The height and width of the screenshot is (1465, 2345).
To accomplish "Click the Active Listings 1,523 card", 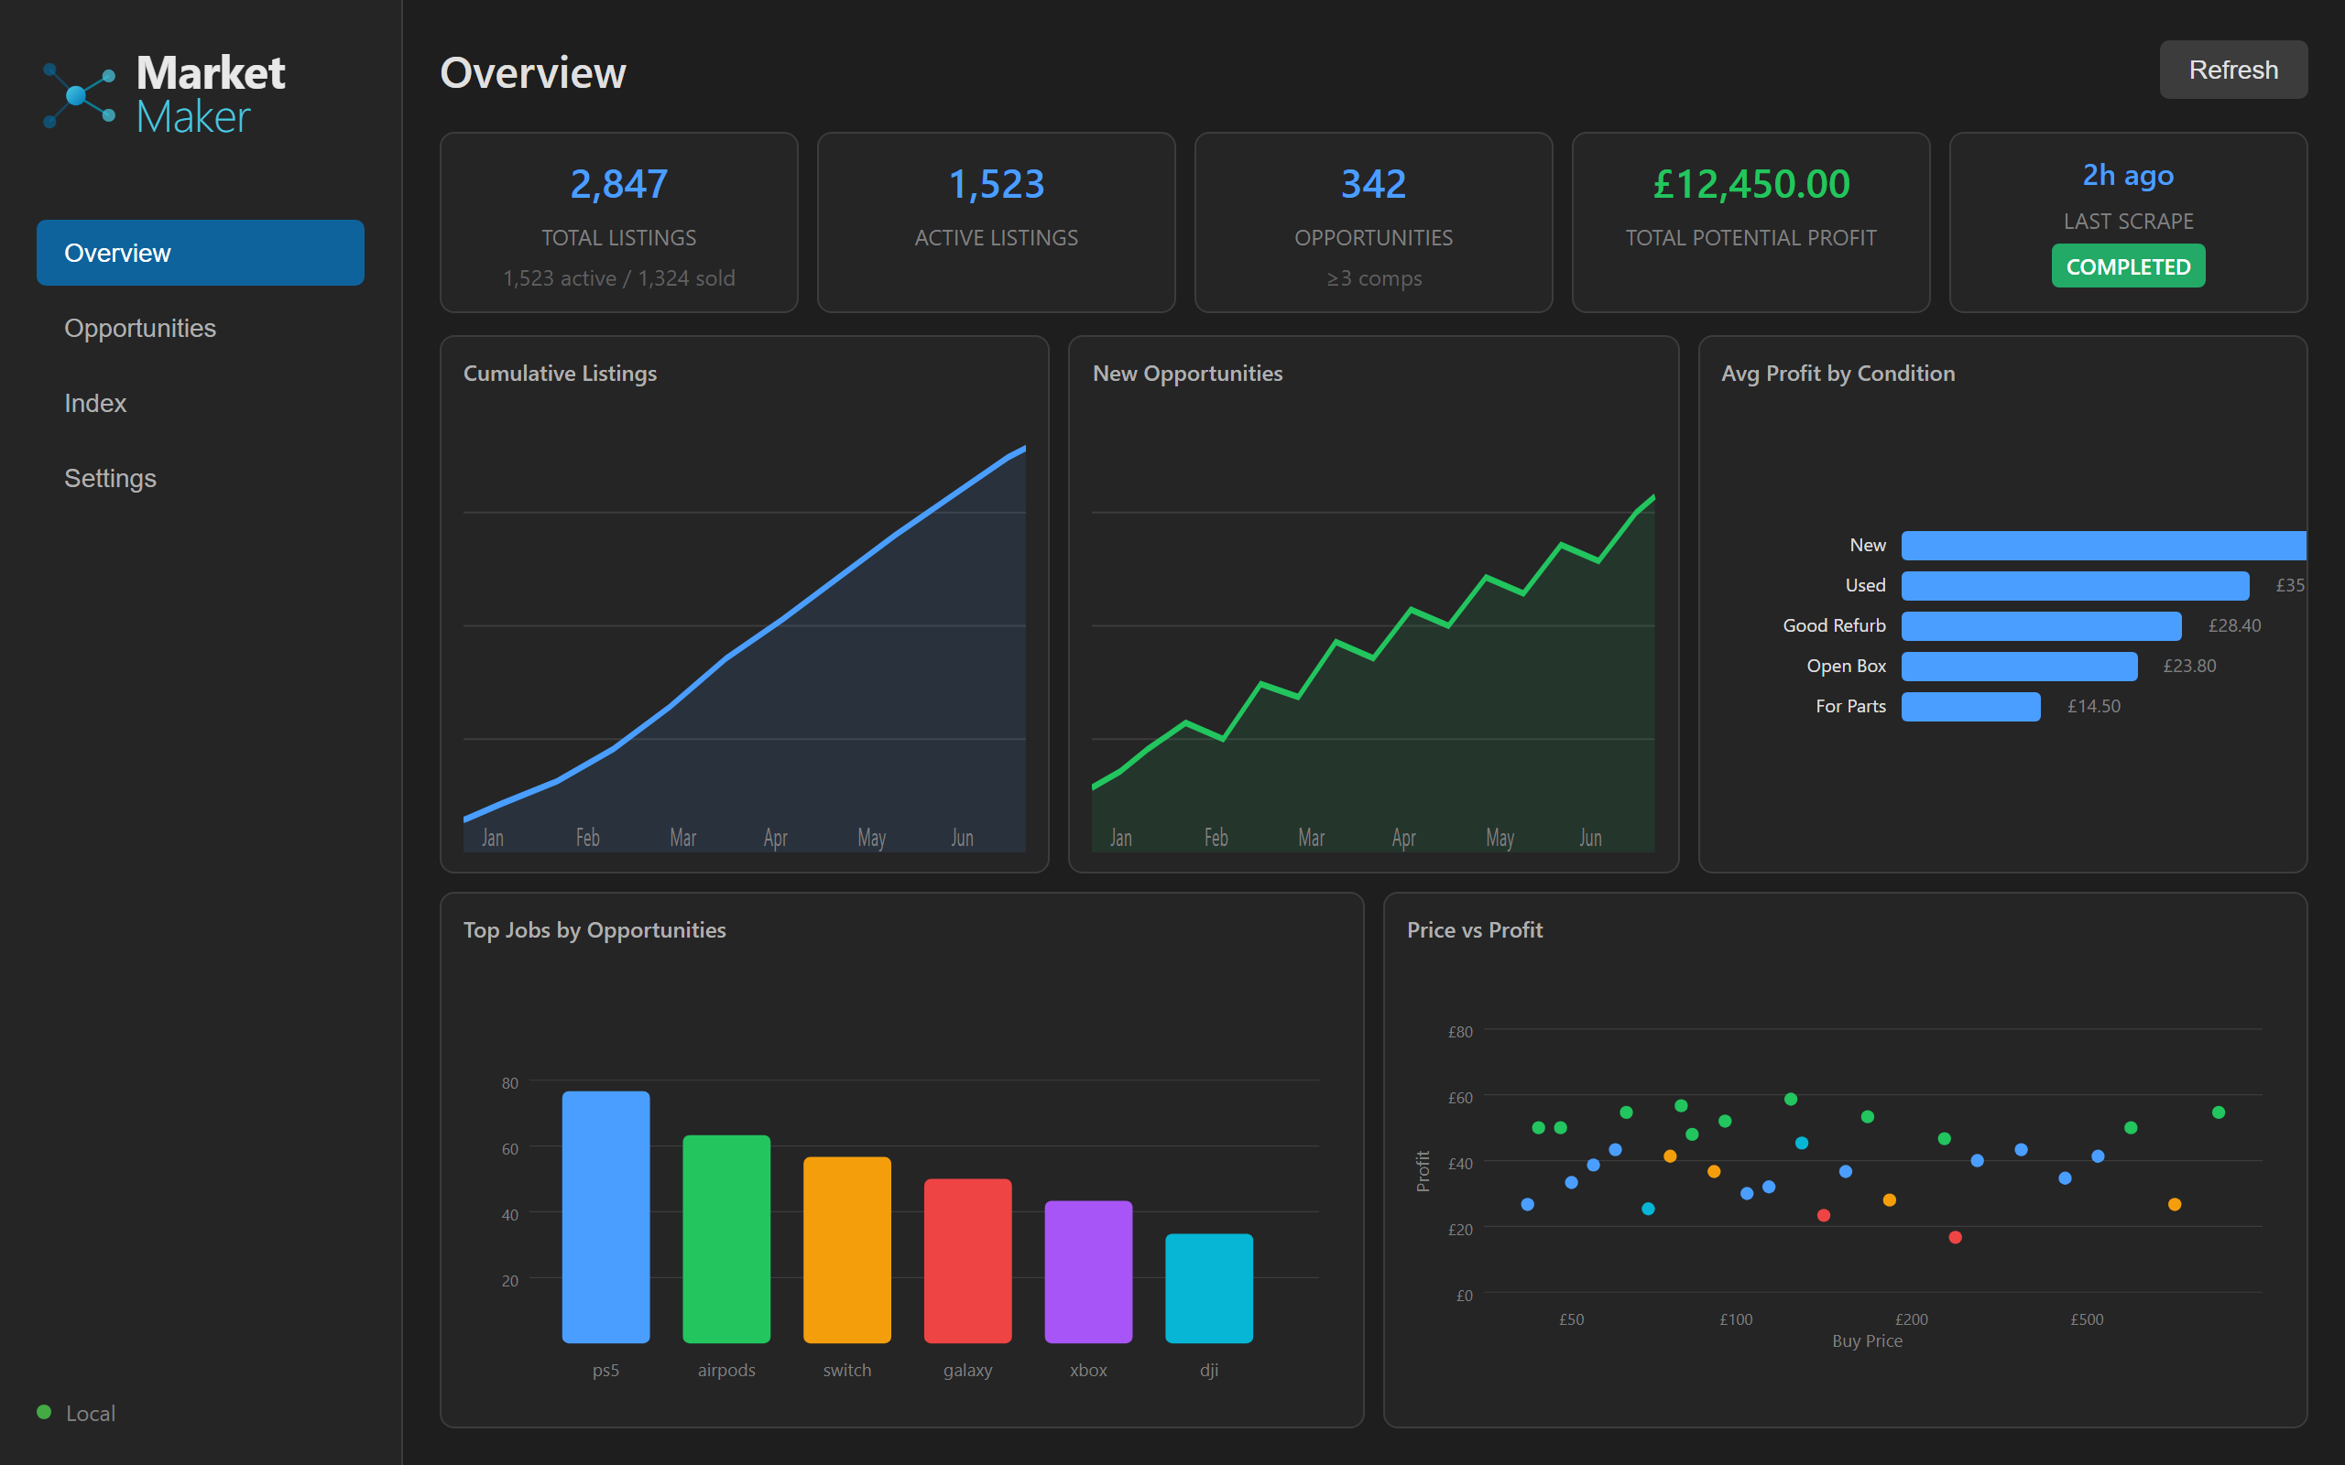I will click(995, 222).
